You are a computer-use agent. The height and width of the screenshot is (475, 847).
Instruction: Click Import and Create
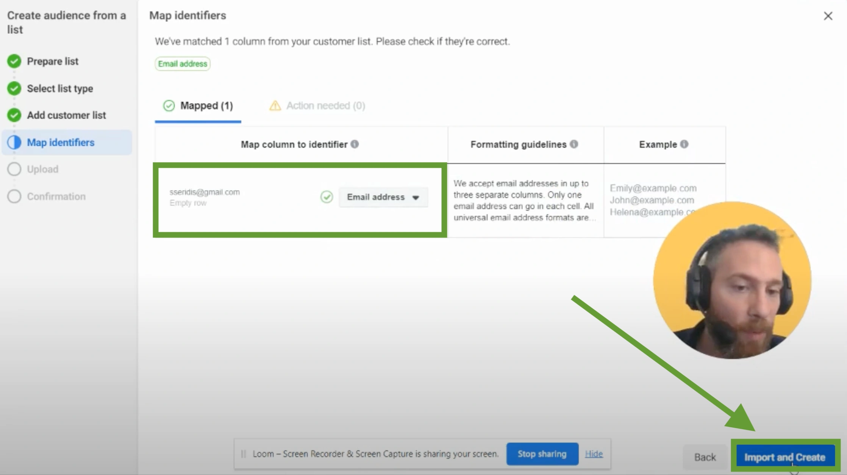[x=785, y=457]
